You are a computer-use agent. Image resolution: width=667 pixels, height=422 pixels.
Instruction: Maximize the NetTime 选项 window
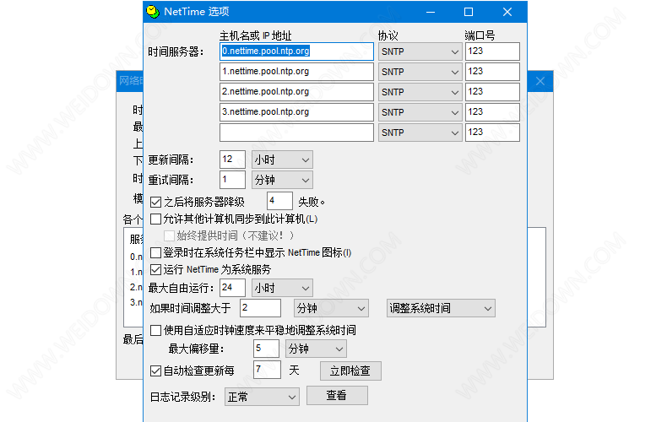469,12
